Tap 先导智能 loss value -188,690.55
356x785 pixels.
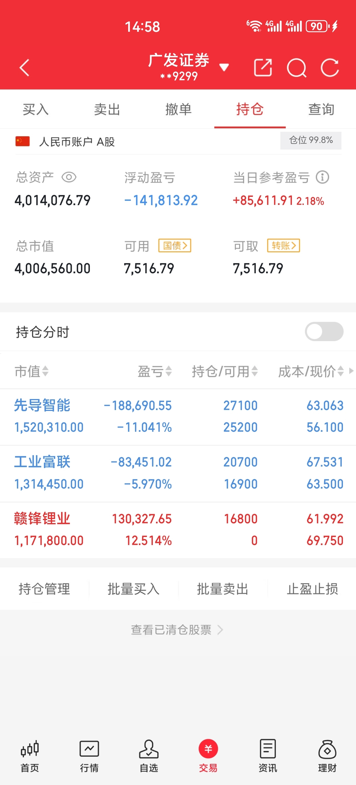coord(137,406)
